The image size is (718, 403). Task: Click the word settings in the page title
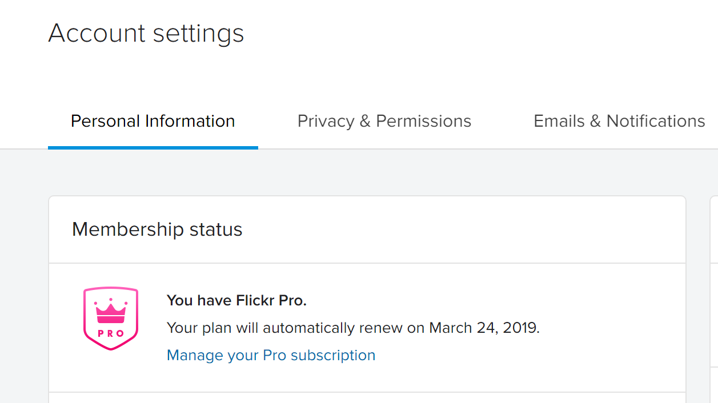[198, 34]
